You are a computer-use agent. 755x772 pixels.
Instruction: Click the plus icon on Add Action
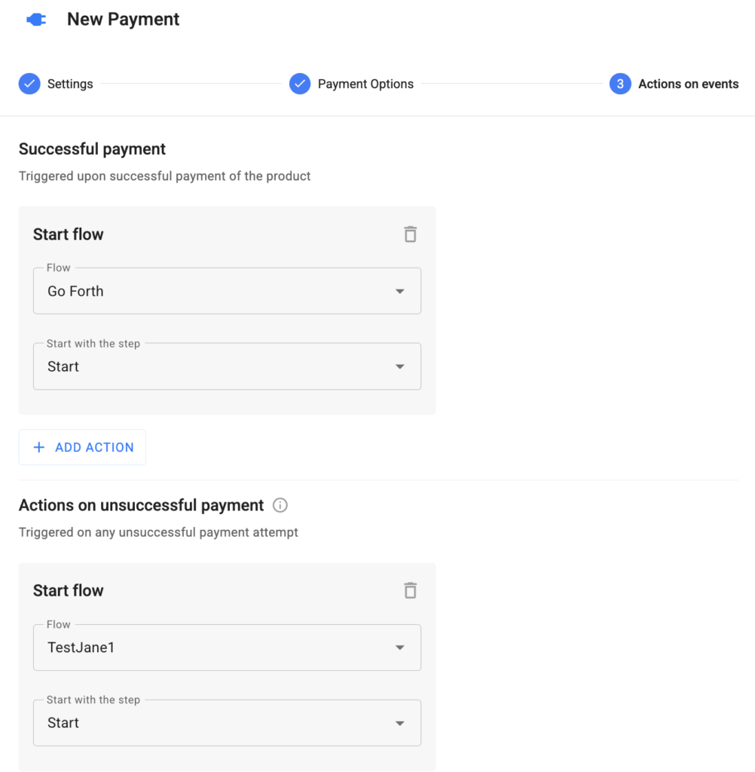click(39, 447)
